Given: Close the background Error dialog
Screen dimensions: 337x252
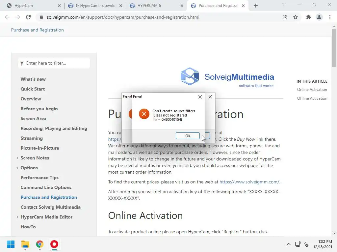Looking at the screenshot, I should point(210,97).
